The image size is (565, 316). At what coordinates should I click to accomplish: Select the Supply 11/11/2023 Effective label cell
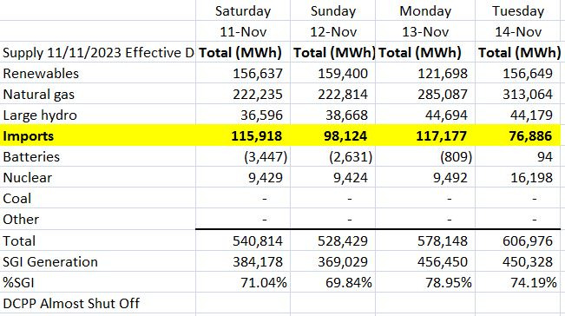pyautogui.click(x=98, y=52)
